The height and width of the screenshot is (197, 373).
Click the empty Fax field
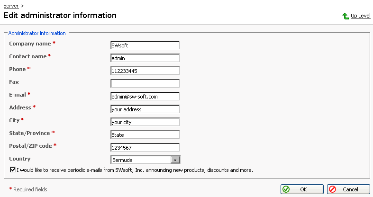(x=145, y=84)
